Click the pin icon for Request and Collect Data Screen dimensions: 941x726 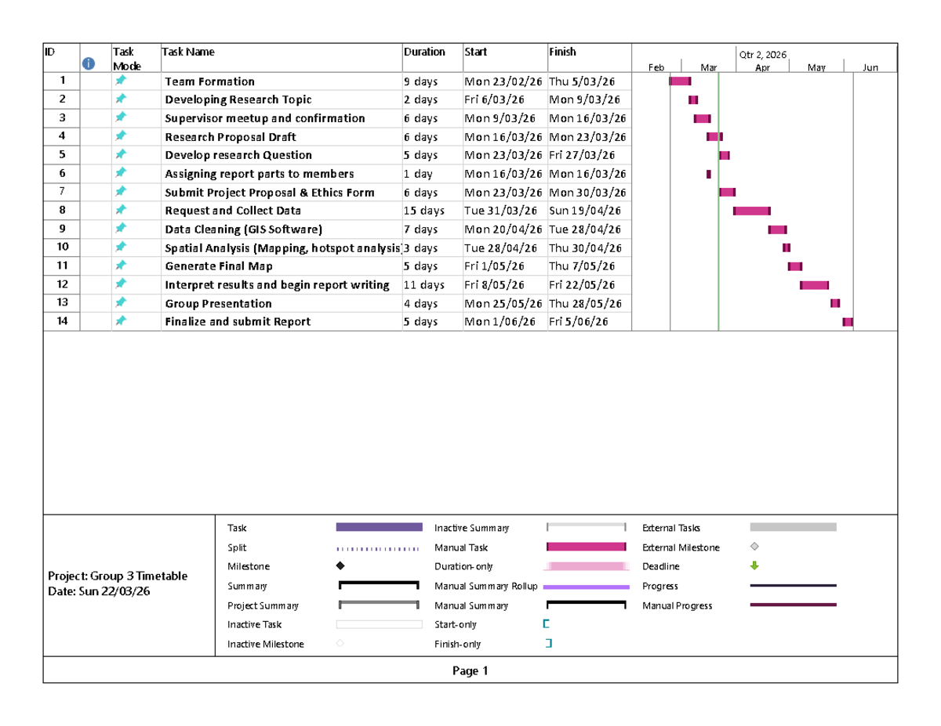(x=121, y=210)
